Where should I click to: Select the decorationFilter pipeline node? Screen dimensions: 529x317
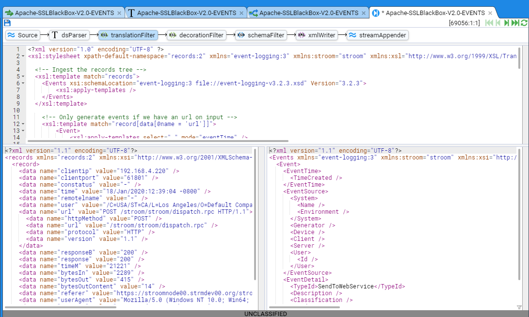[x=196, y=35]
